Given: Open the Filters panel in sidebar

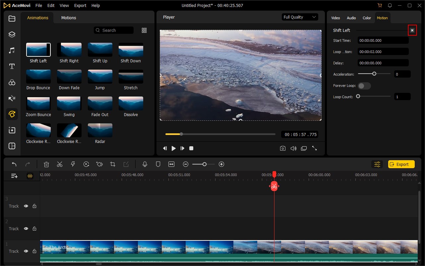Looking at the screenshot, I should pyautogui.click(x=12, y=82).
